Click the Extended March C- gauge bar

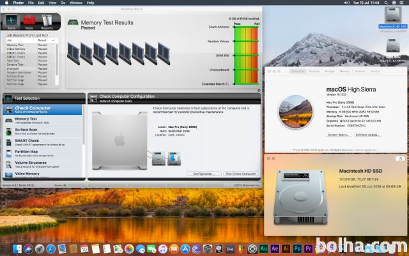tap(245, 84)
